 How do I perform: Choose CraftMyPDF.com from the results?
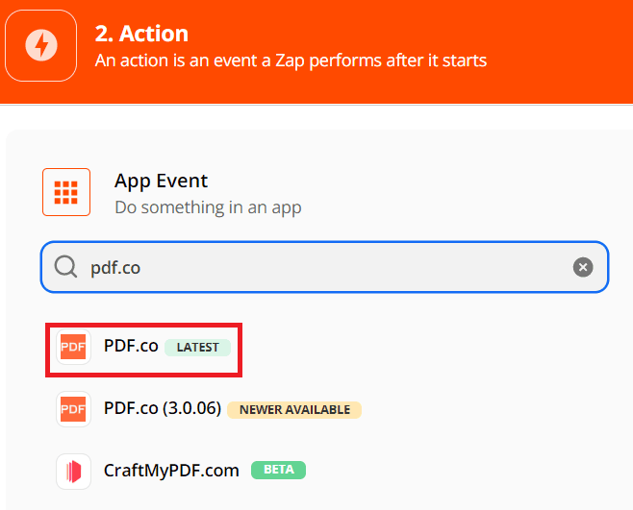coord(171,471)
